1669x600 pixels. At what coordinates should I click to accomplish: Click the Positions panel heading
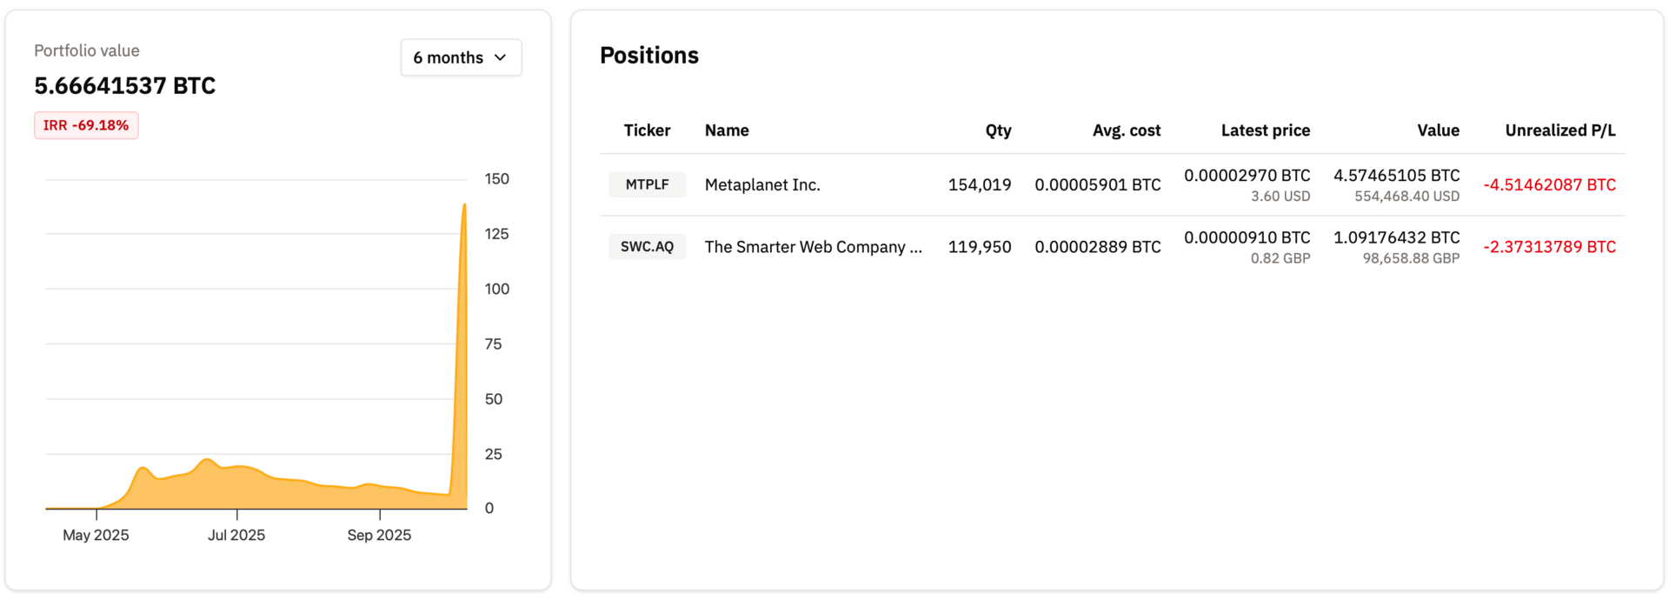(649, 56)
